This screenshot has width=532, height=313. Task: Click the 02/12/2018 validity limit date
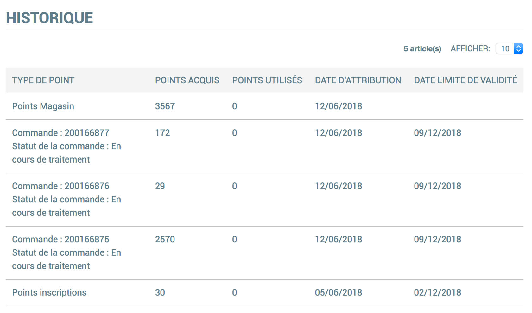coord(437,292)
